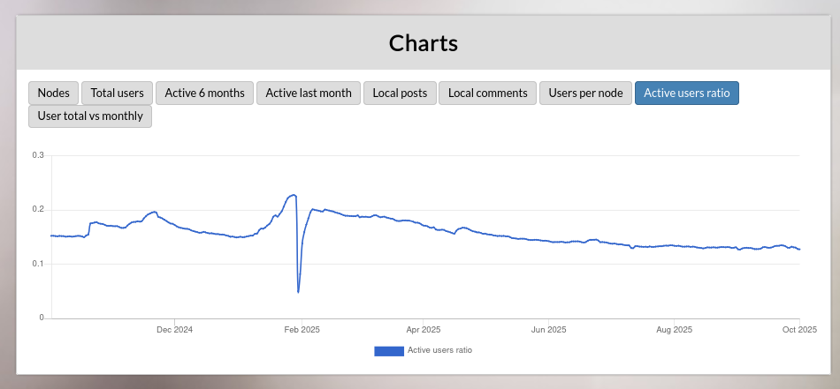Click the Aug 2025 axis label
This screenshot has width=840, height=389.
[675, 330]
